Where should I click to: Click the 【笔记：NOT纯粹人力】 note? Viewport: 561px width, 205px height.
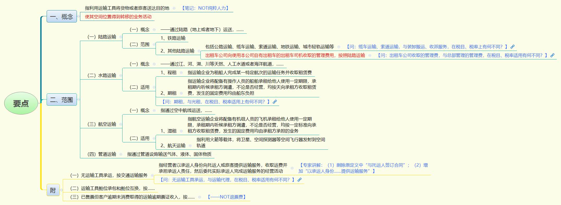(x=205, y=8)
